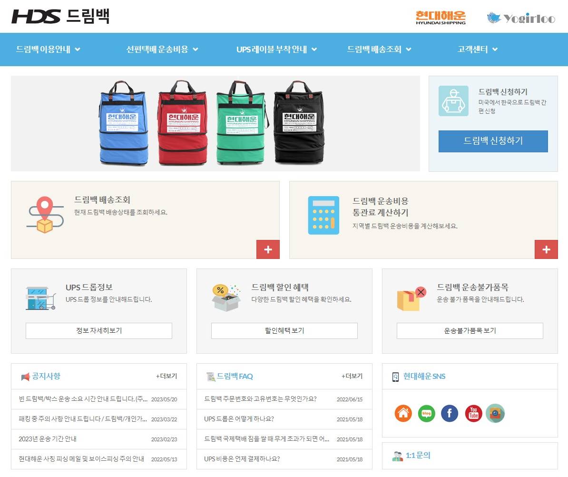Screen dimensions: 568x477
Task: Open the green blog SNS icon
Action: pos(426,413)
